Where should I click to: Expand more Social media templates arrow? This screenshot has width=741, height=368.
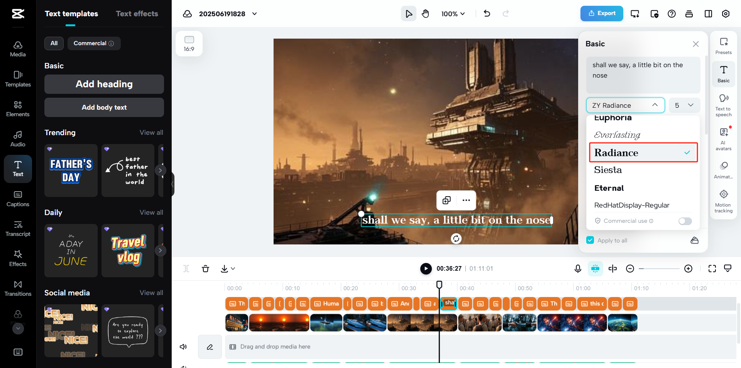coord(160,331)
